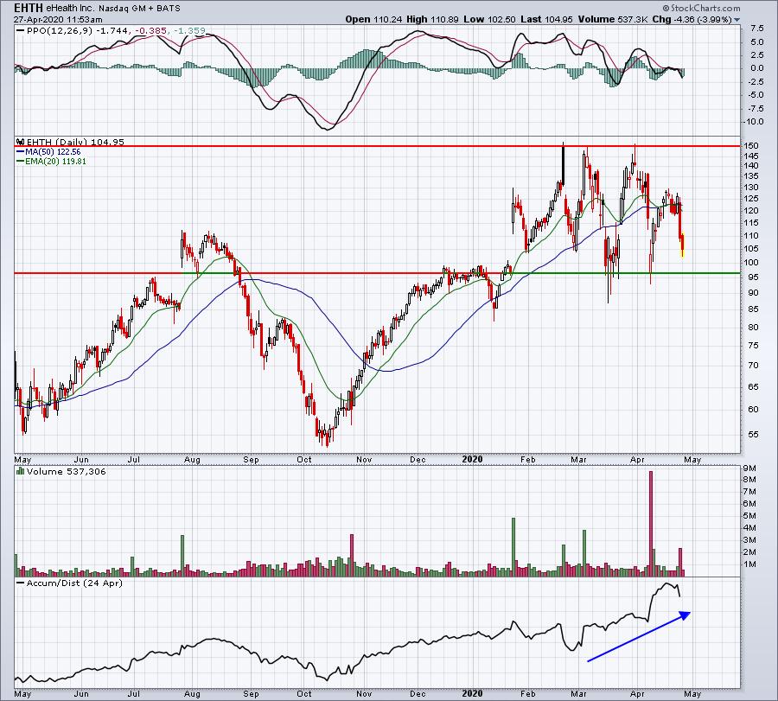This screenshot has width=778, height=701.
Task: Select the MA(50) 122.56 overlay label
Action: (52, 151)
